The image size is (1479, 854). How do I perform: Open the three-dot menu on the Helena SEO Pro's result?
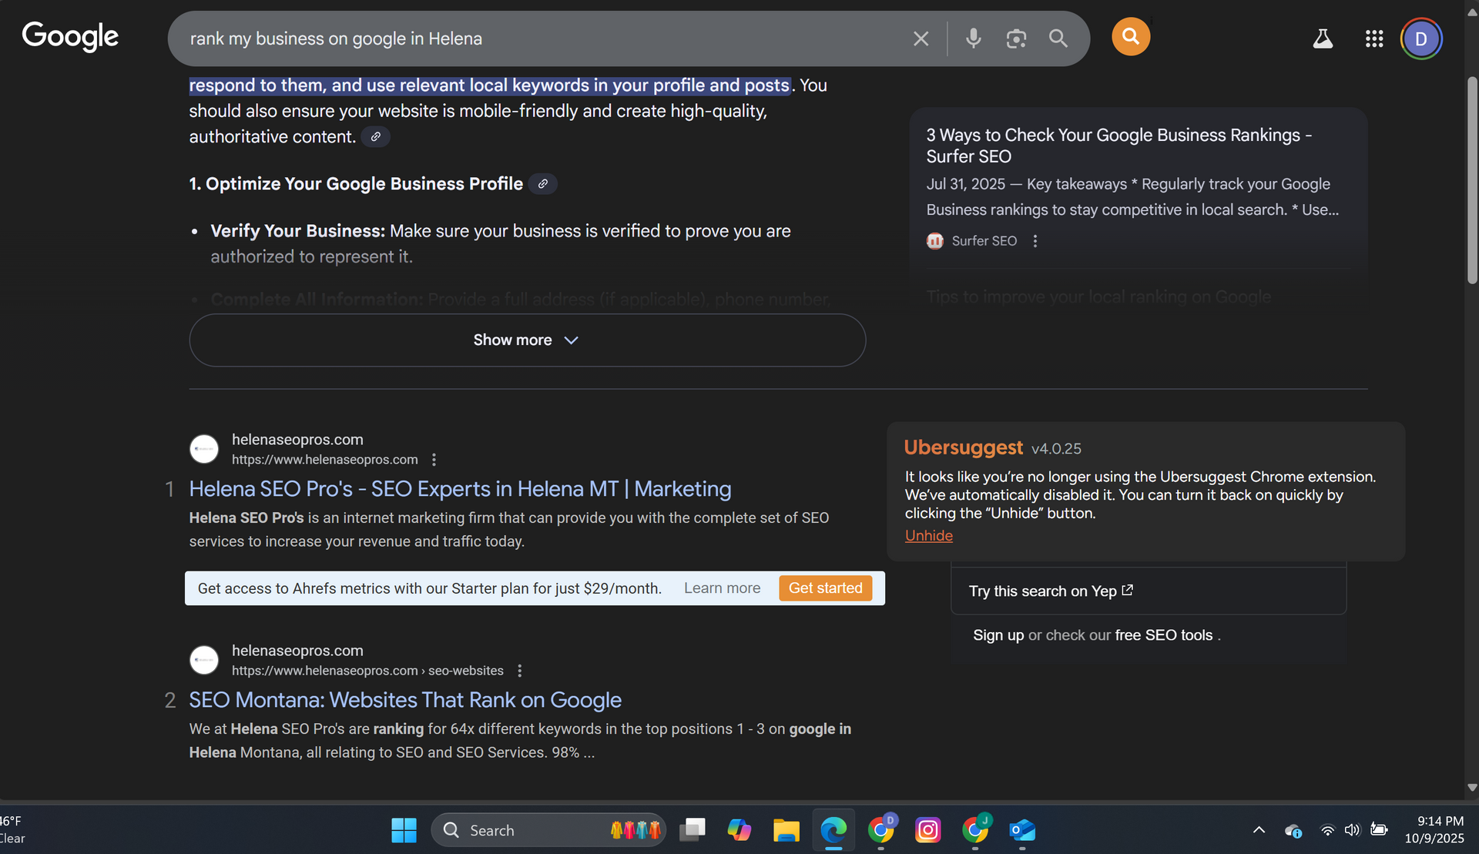pos(434,459)
